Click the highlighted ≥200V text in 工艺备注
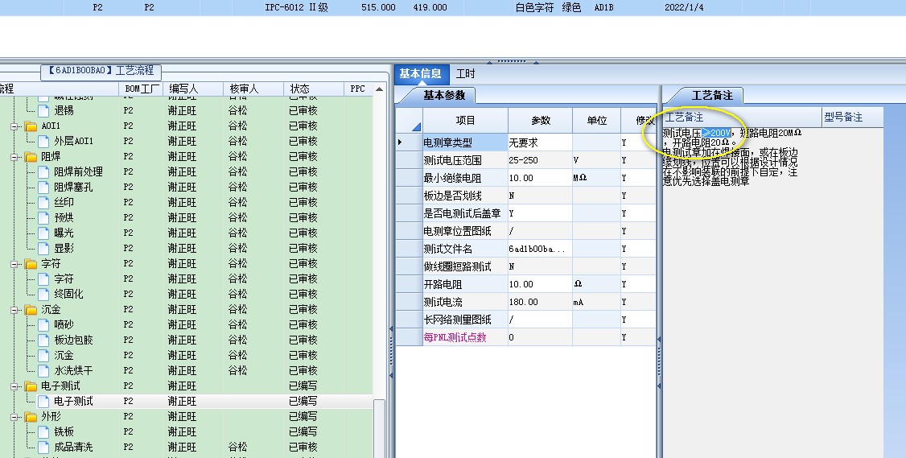Screen dimensions: 906x458 716,133
